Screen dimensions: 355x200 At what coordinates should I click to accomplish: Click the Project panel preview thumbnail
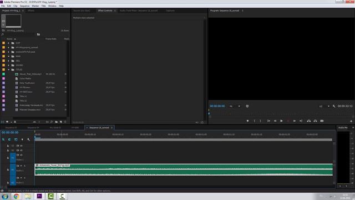[13, 21]
